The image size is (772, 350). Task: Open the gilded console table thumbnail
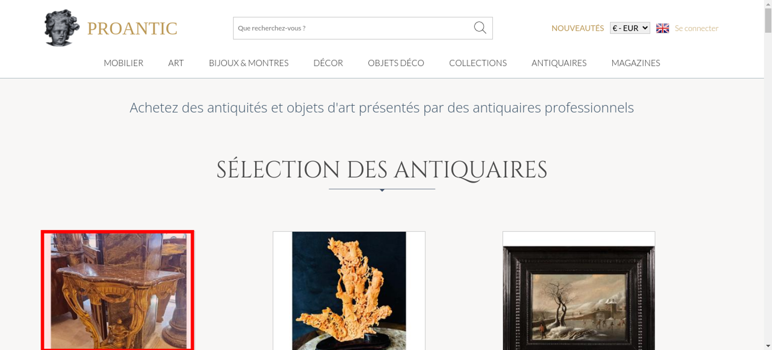pos(117,290)
